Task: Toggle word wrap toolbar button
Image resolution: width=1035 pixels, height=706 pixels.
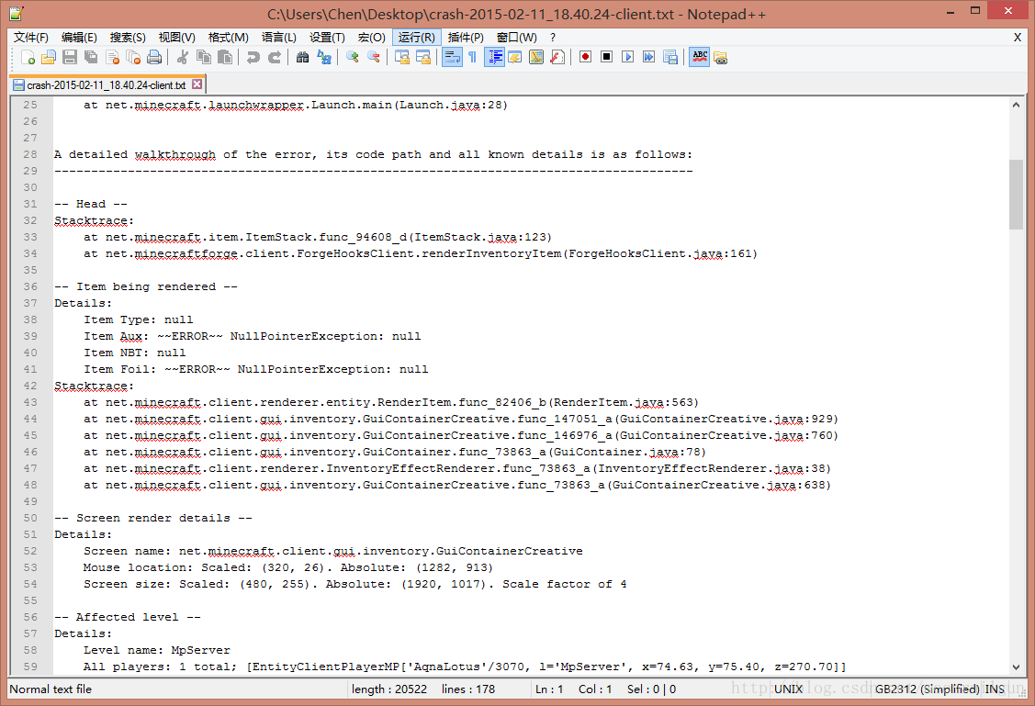Action: [452, 58]
